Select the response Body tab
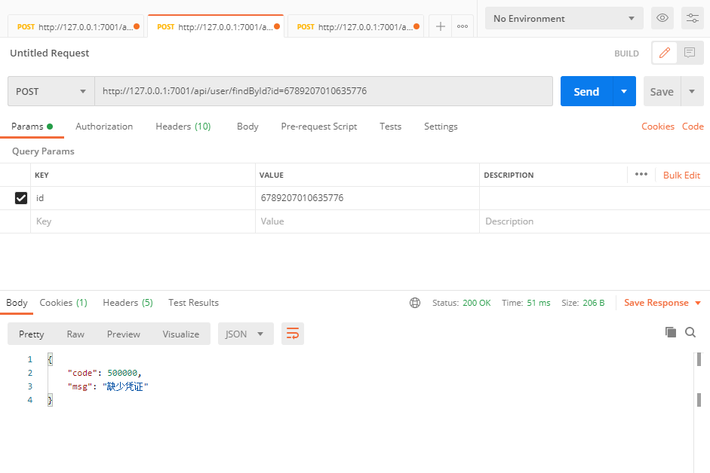 point(17,303)
